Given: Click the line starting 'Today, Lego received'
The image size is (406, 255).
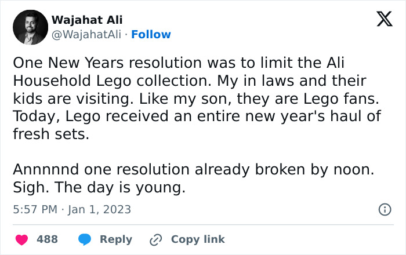Looking at the screenshot, I should [197, 116].
